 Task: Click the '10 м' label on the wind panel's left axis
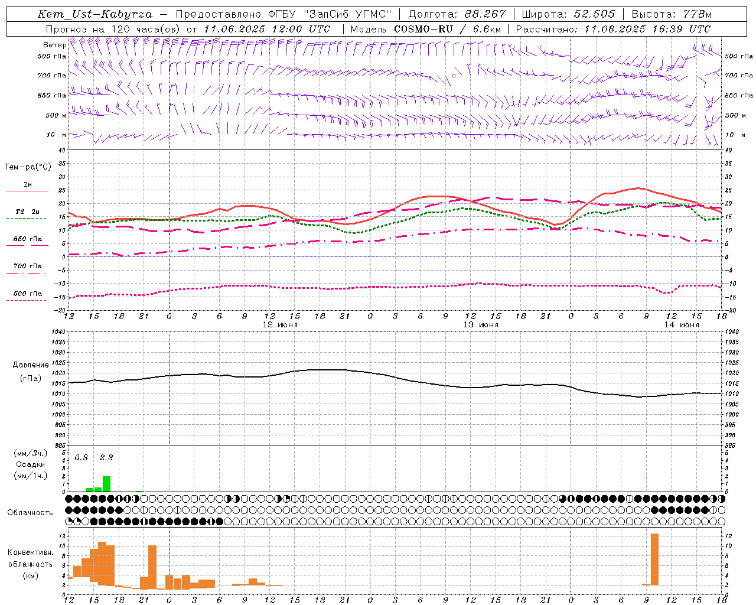(x=57, y=135)
